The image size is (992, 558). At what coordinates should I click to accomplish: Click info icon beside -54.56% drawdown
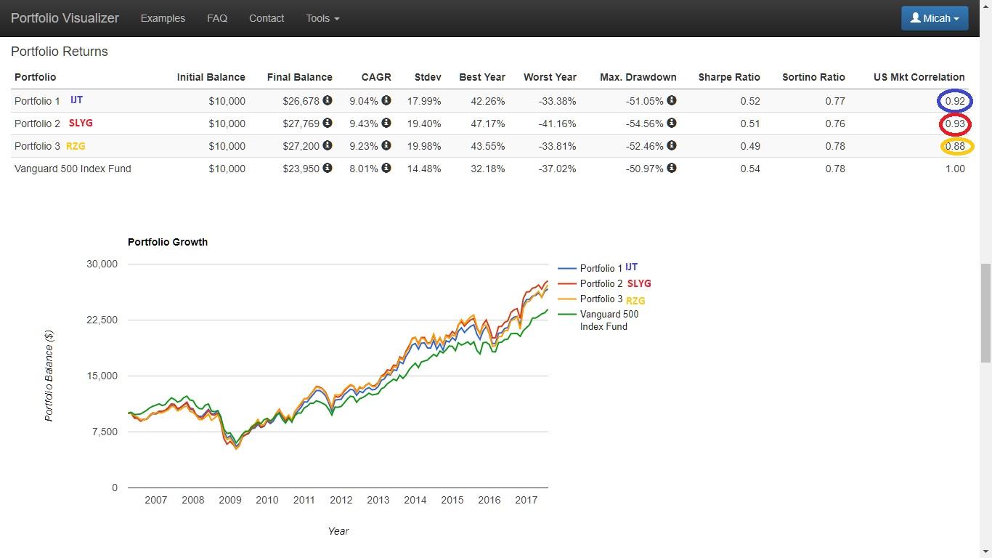(672, 123)
